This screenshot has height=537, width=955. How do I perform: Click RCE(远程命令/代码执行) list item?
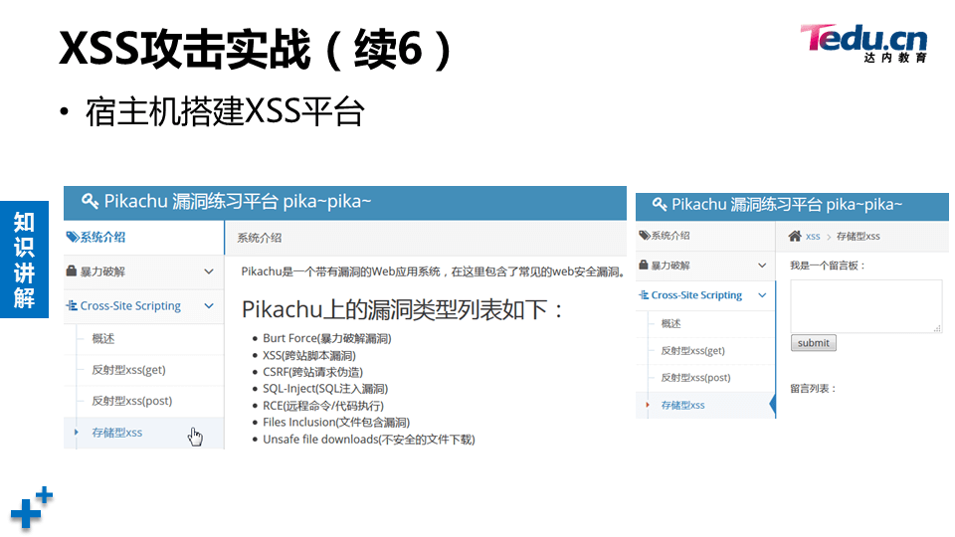[323, 406]
